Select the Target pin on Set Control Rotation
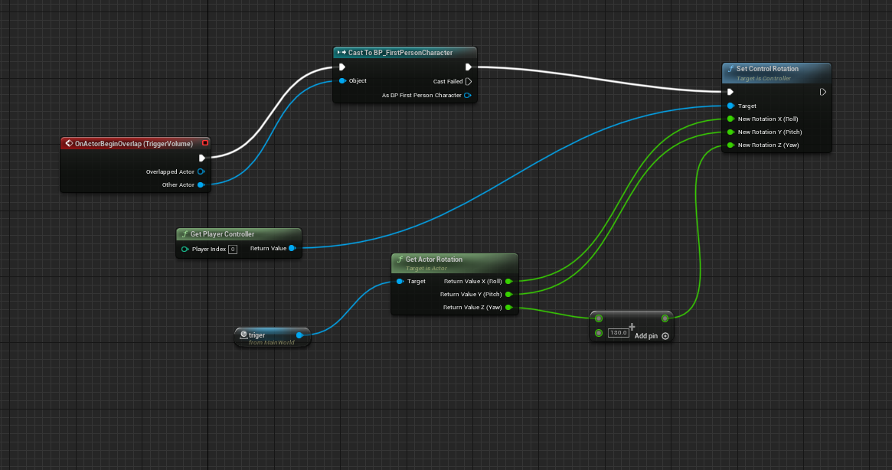 (x=730, y=106)
